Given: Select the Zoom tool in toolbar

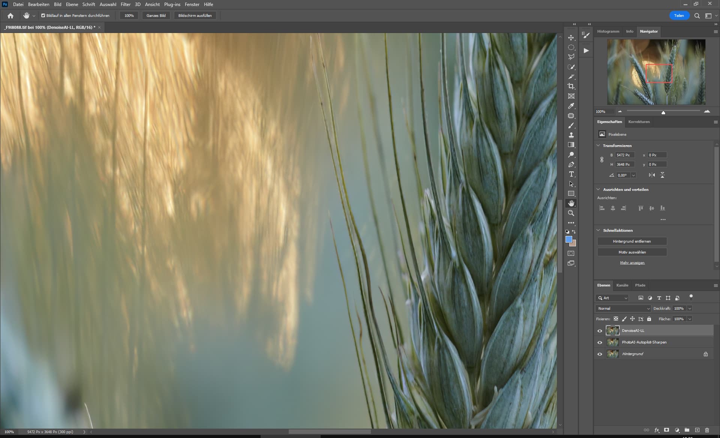Looking at the screenshot, I should coord(571,213).
